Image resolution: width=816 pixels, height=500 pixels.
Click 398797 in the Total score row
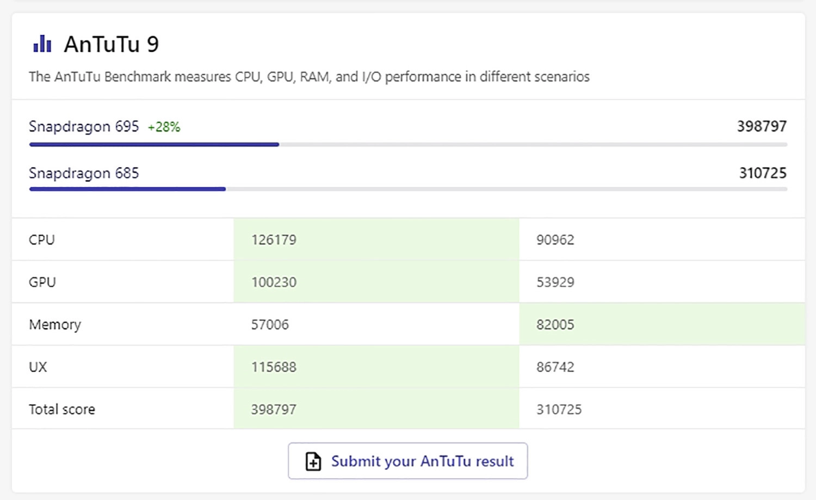pos(274,410)
